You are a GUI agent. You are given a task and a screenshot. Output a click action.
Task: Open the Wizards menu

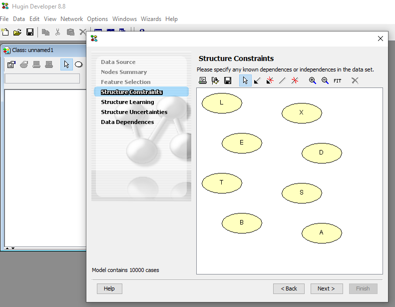pos(151,19)
